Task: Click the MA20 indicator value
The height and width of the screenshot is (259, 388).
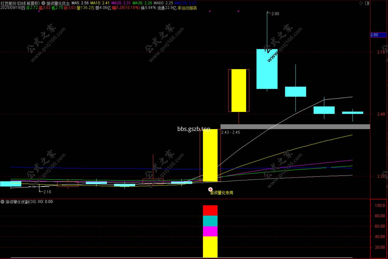Action: pos(127,3)
